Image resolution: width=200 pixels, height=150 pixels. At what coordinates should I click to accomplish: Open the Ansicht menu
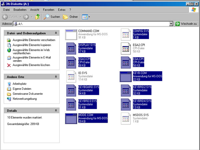(35, 10)
